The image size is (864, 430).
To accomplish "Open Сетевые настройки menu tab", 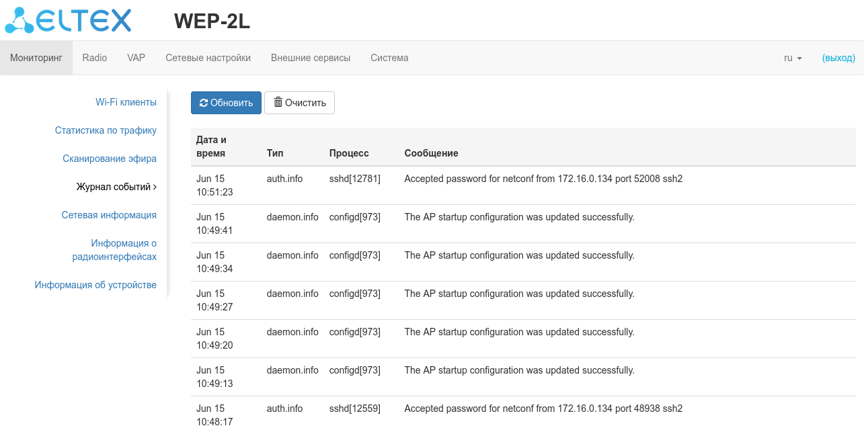I will point(208,58).
